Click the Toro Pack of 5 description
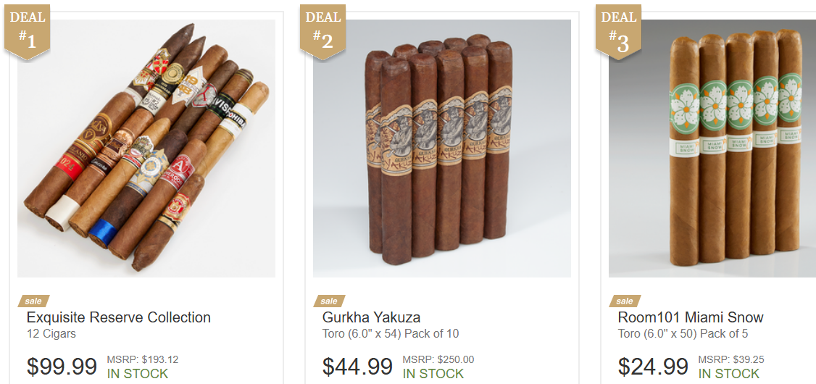 (x=683, y=333)
